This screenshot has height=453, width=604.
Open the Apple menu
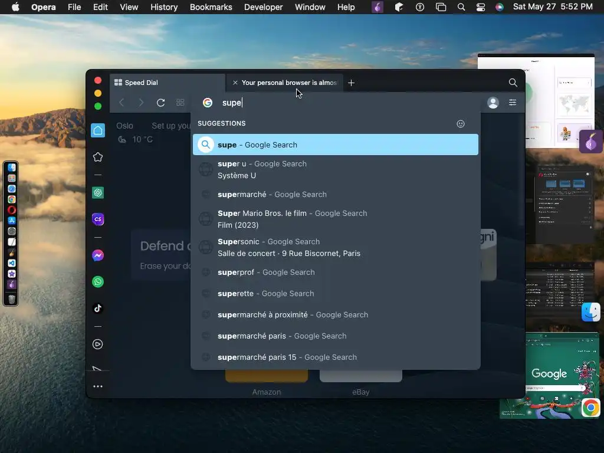pyautogui.click(x=15, y=7)
